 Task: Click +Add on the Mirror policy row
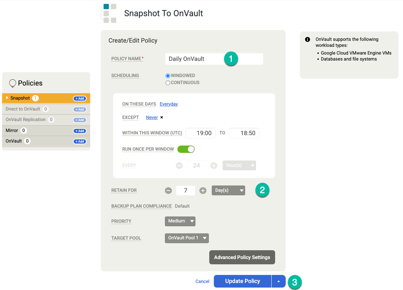tap(80, 131)
